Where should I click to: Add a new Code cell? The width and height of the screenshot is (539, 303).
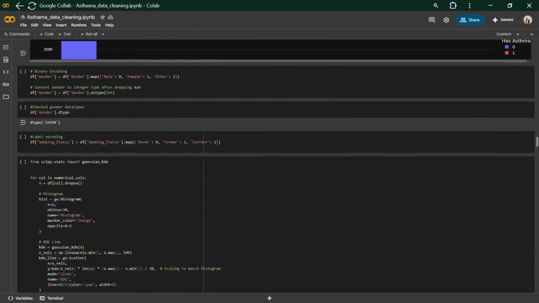47,34
